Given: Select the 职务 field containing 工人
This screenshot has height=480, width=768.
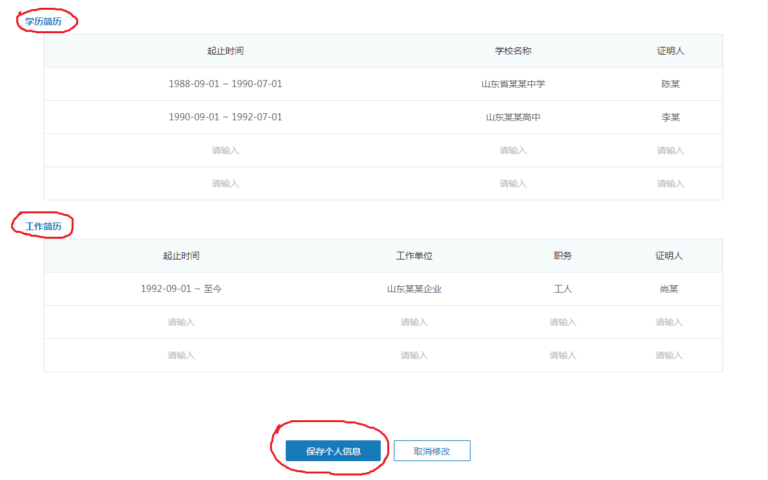Looking at the screenshot, I should pyautogui.click(x=562, y=289).
